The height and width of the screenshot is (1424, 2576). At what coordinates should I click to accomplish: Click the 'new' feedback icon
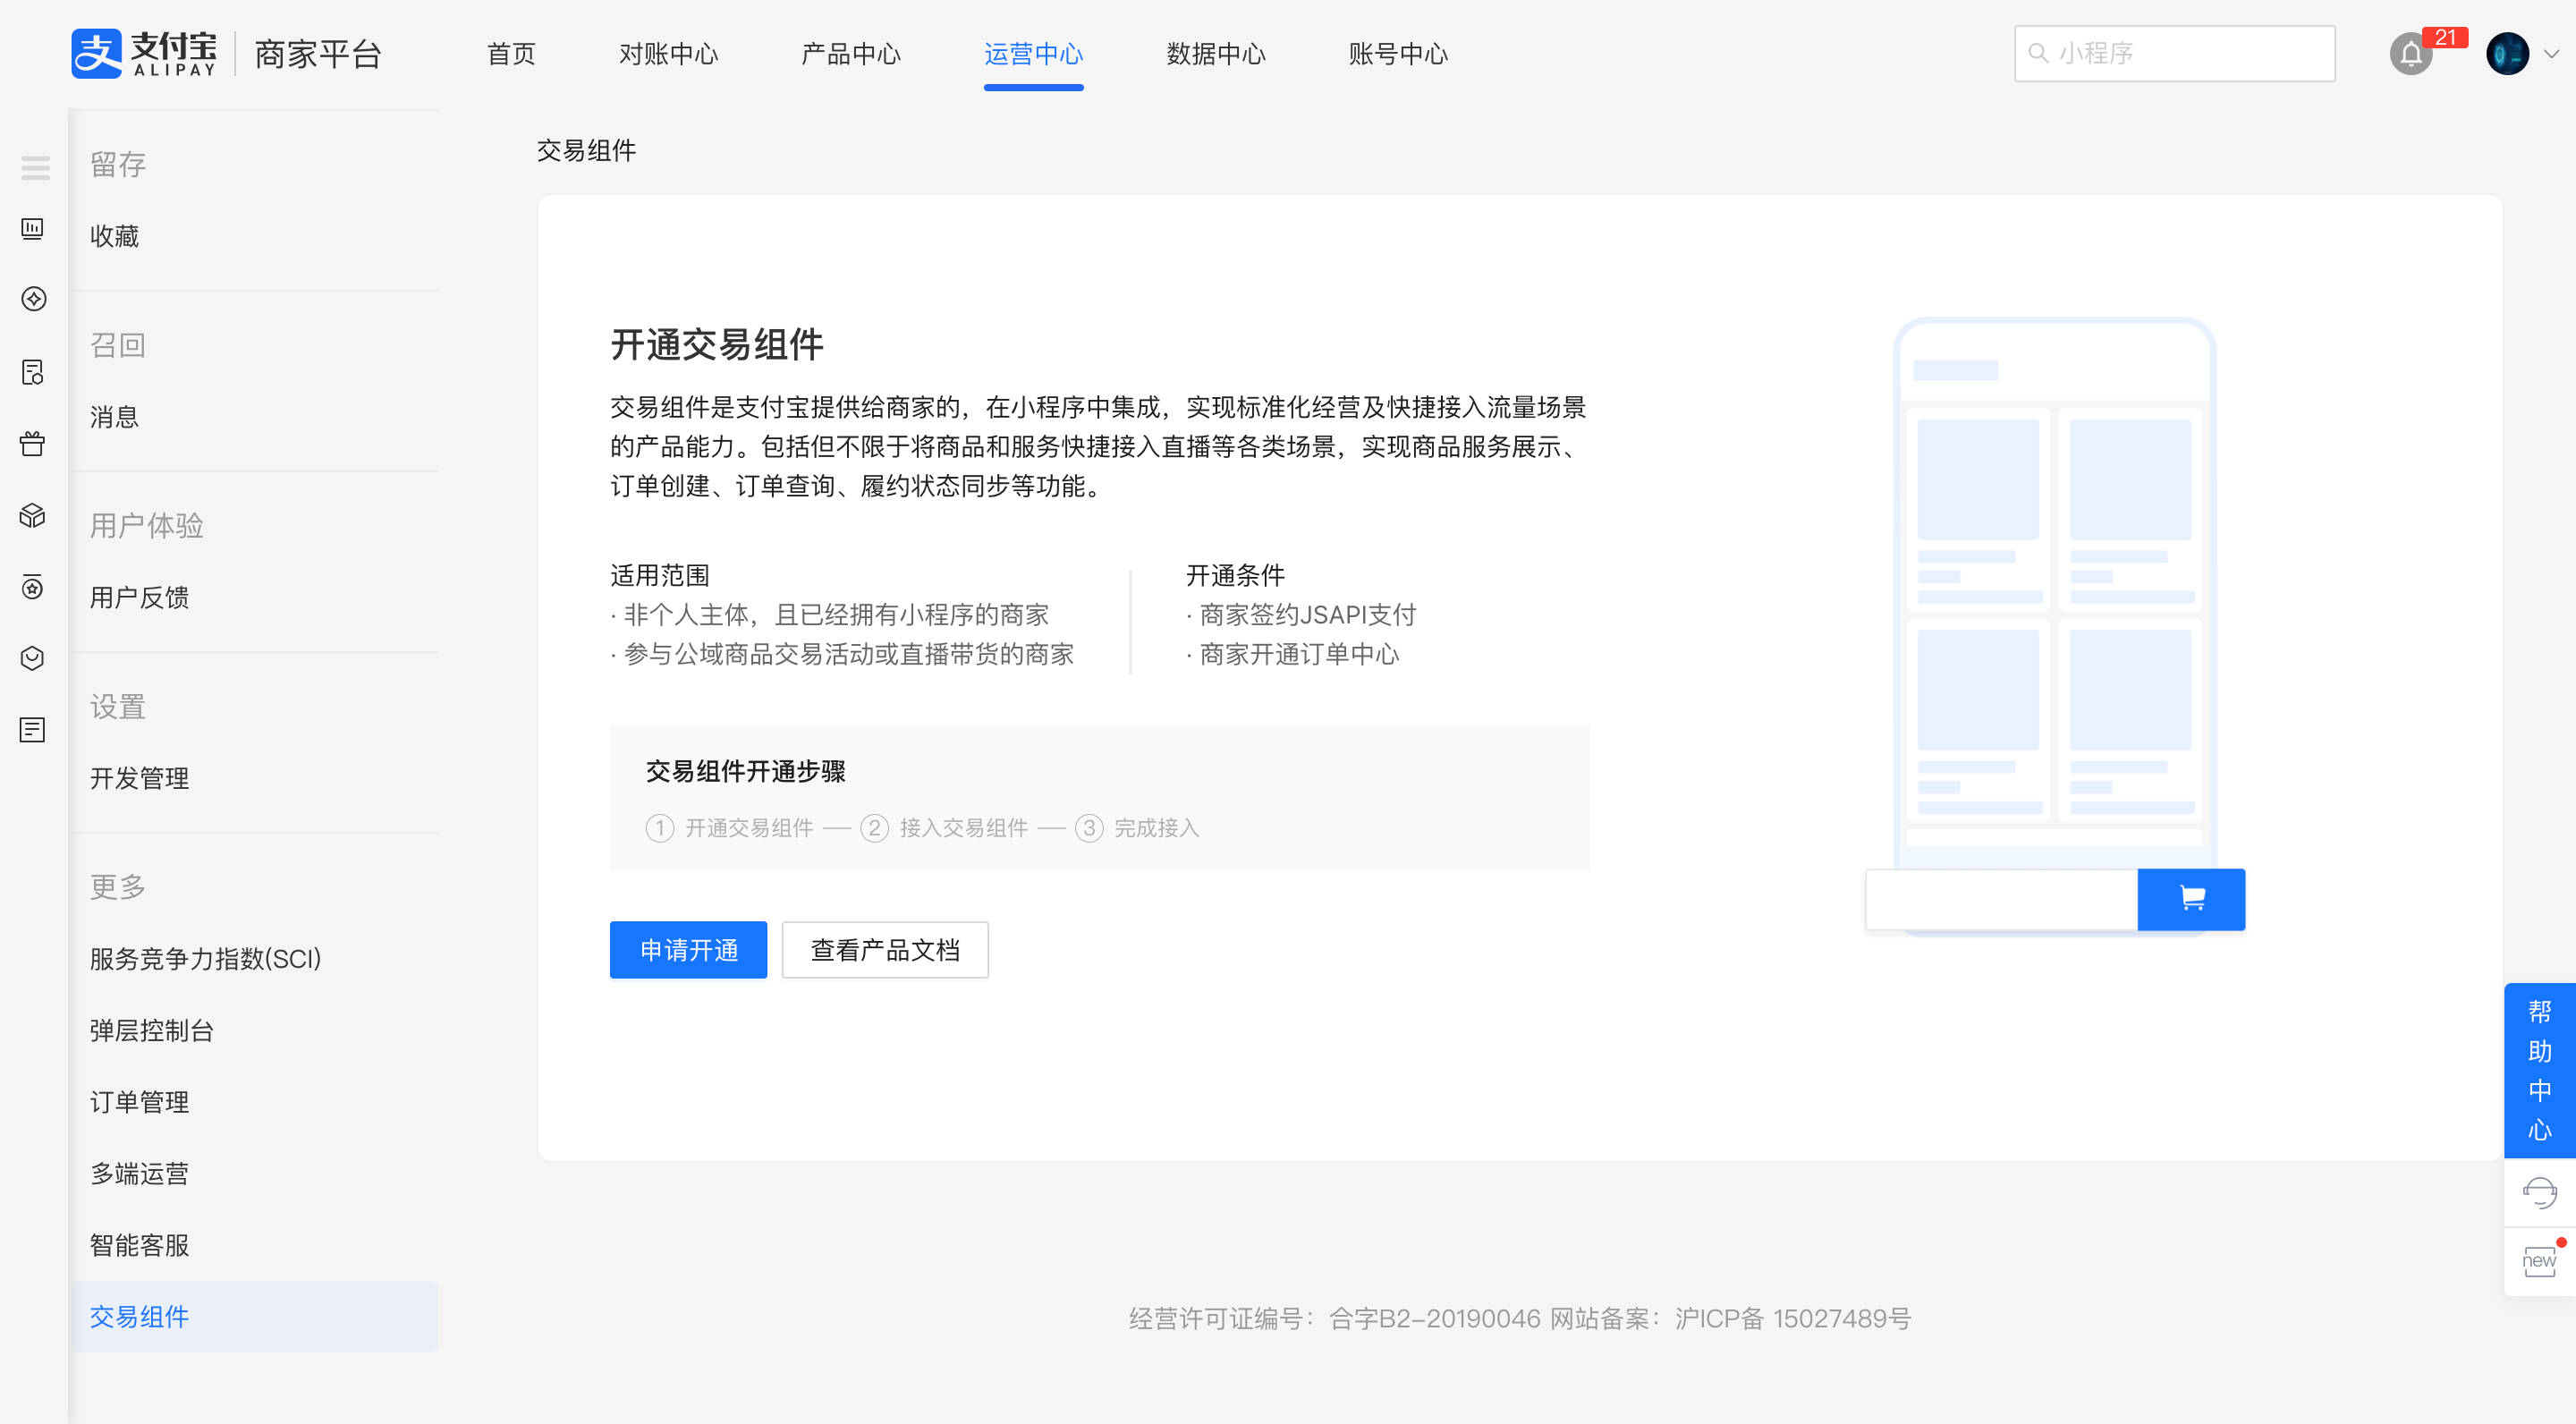pyautogui.click(x=2539, y=1261)
